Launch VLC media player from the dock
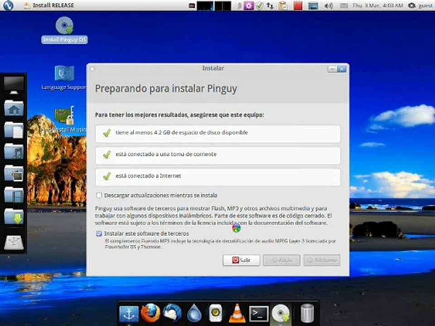435x326 pixels. click(x=237, y=313)
